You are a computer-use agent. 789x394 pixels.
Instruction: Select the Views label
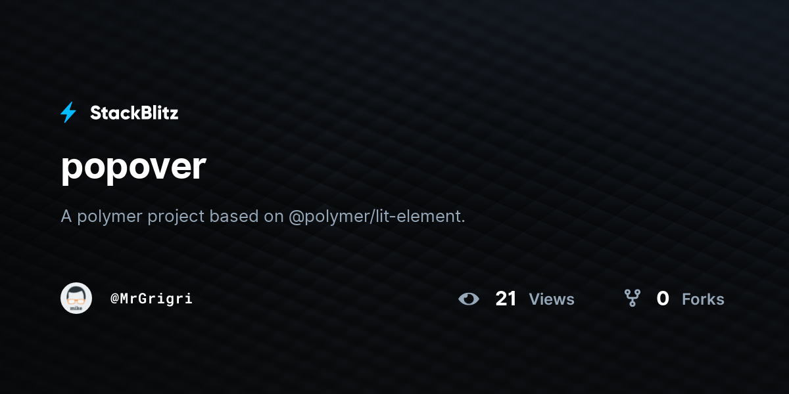pos(552,299)
